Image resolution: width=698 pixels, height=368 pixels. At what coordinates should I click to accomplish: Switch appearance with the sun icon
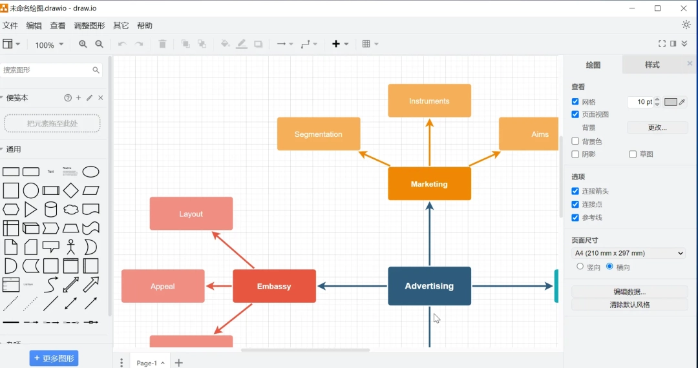click(x=686, y=25)
